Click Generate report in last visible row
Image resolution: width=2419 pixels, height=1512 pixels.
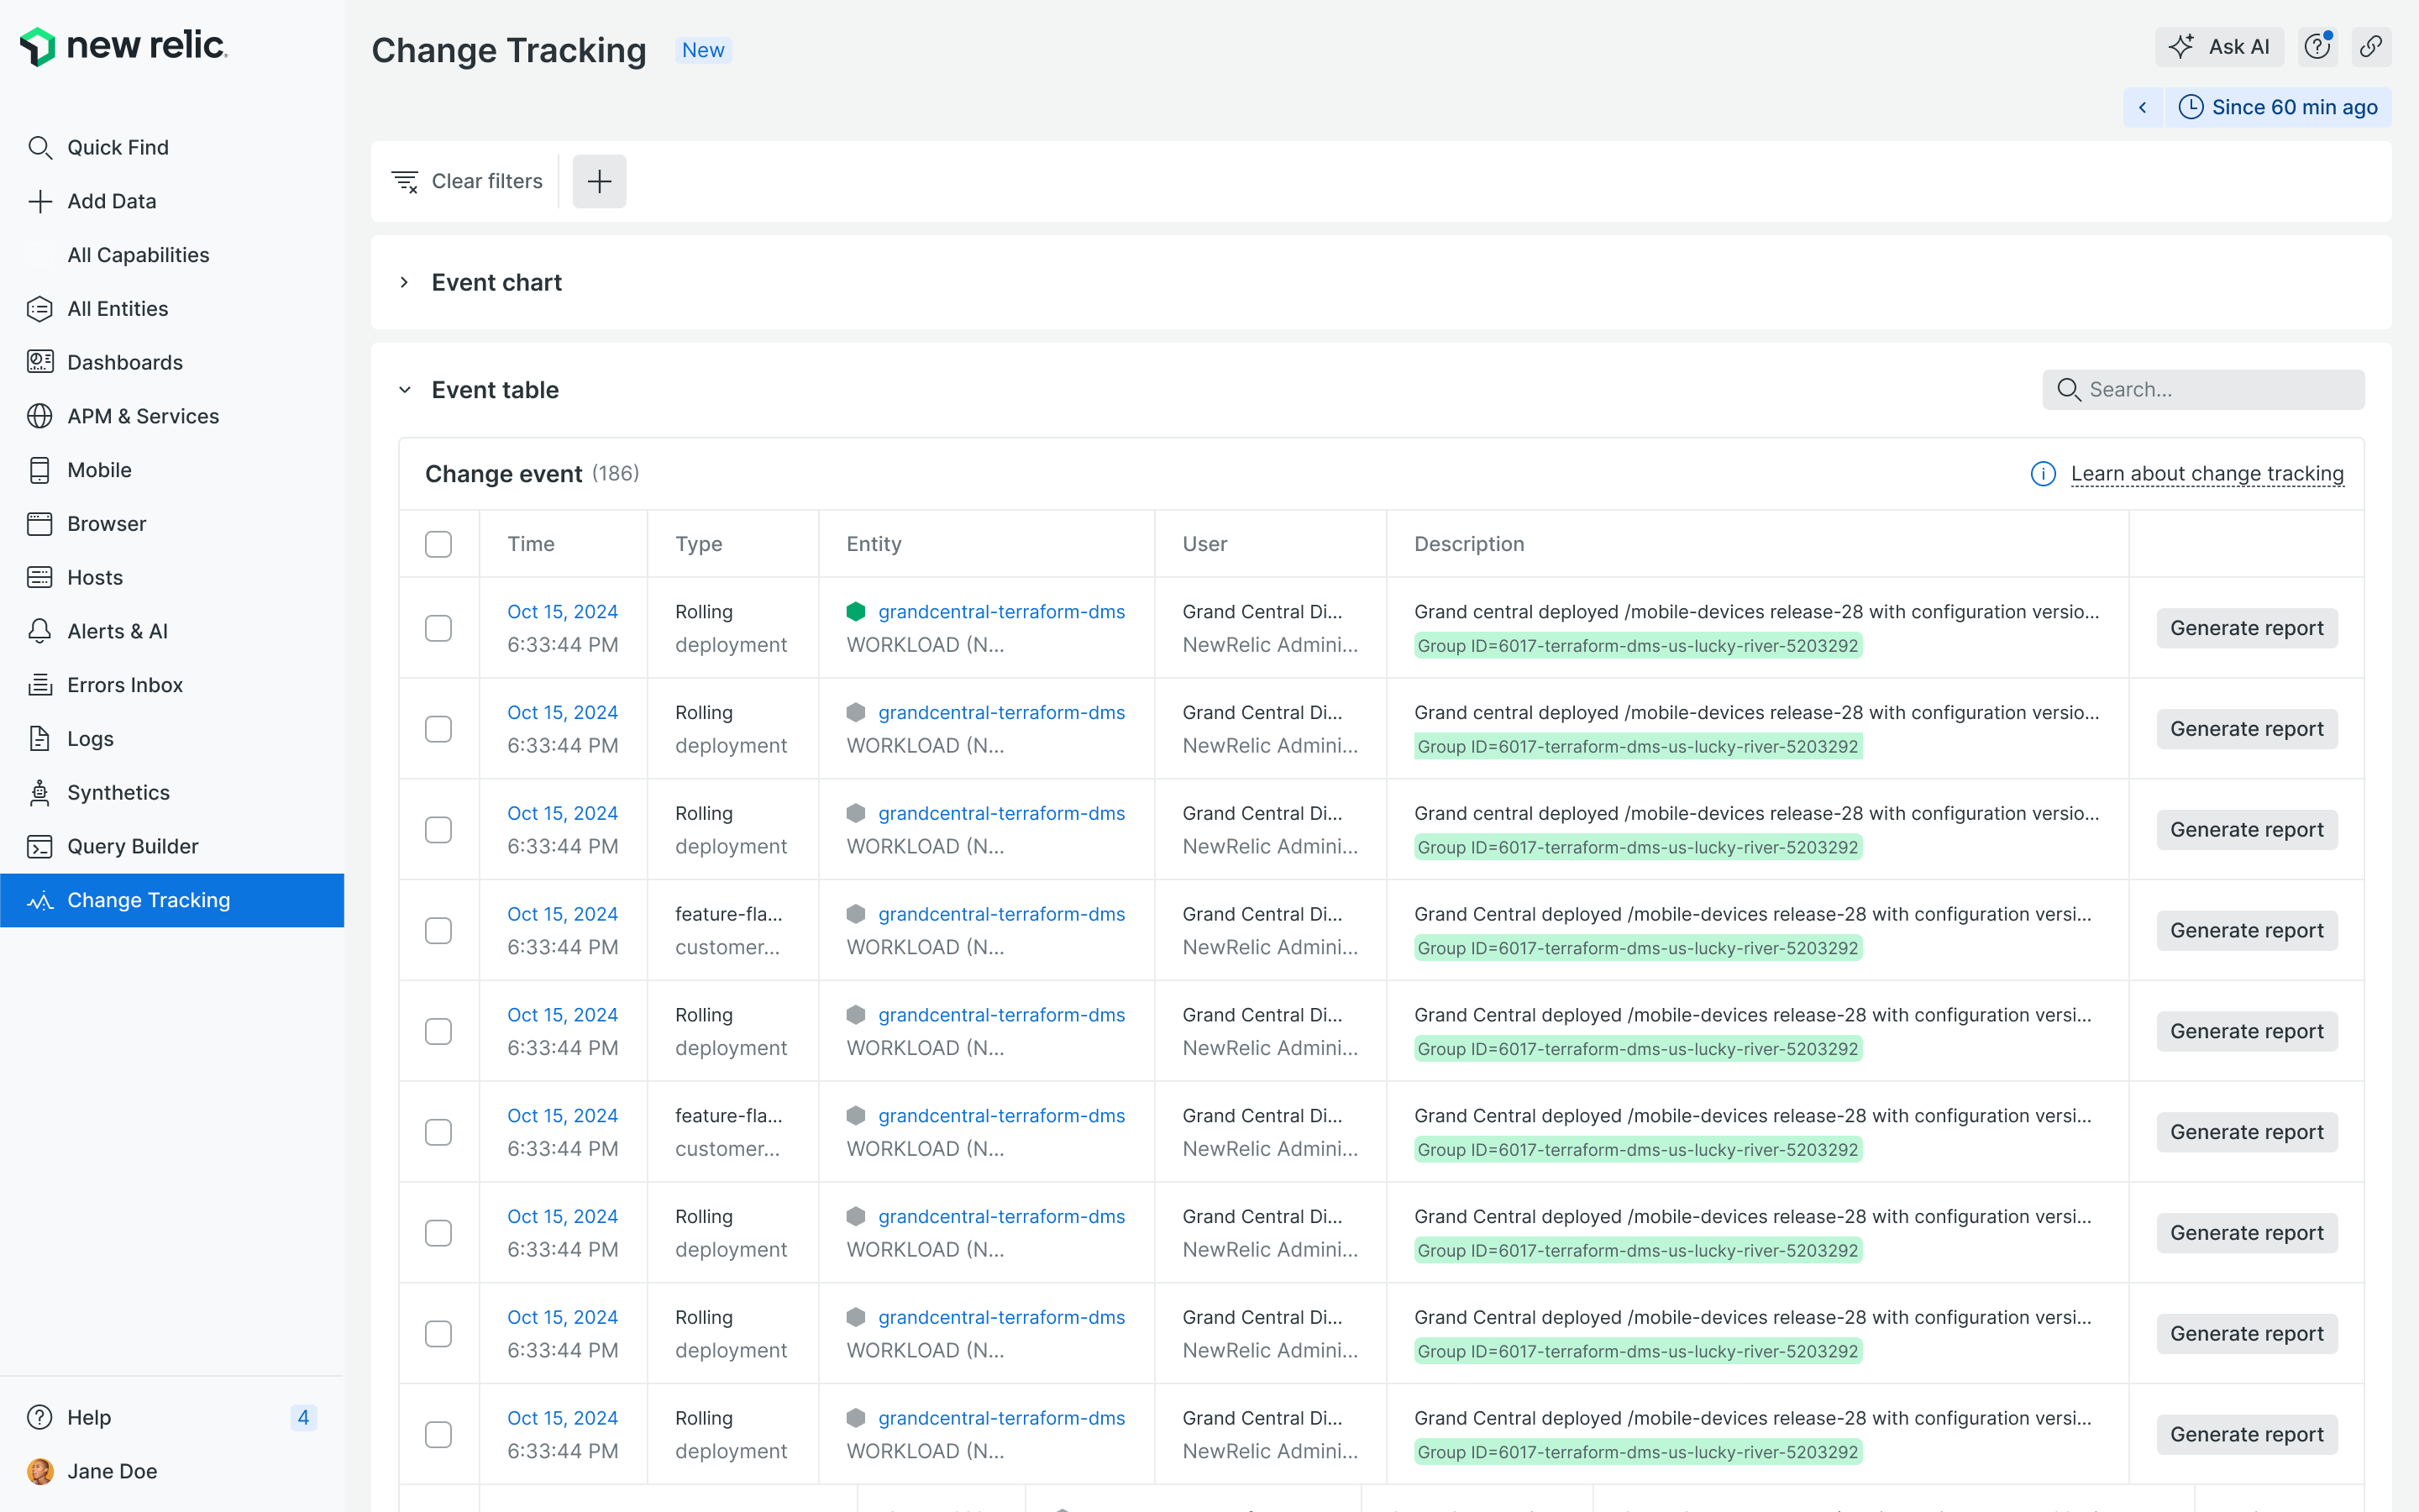2246,1435
